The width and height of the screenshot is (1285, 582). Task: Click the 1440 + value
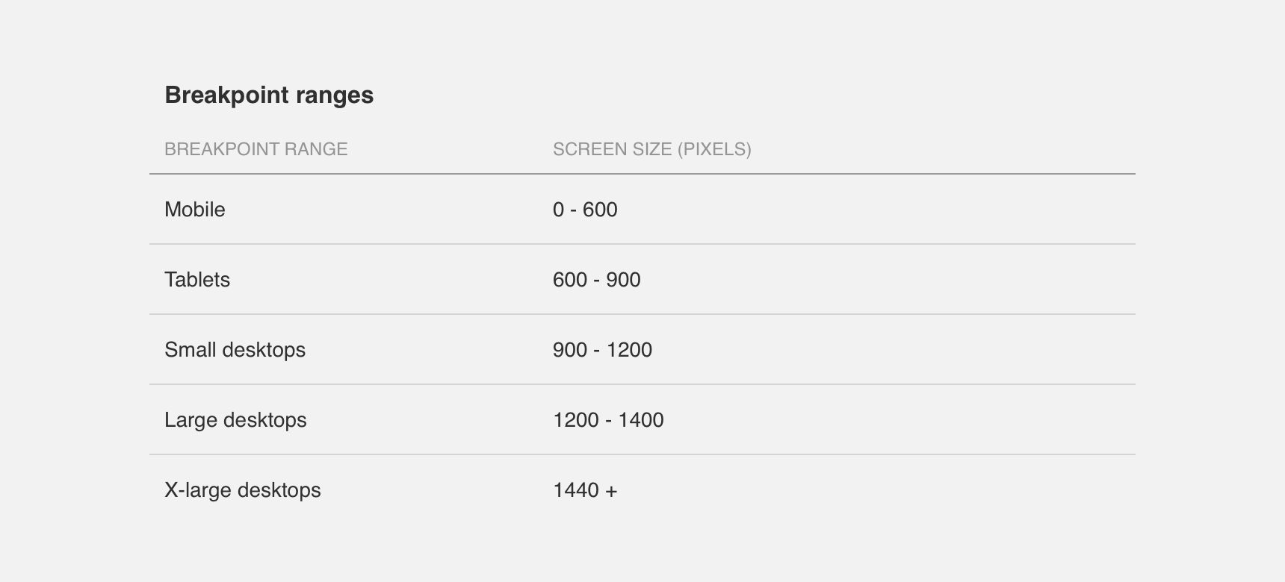coord(586,489)
